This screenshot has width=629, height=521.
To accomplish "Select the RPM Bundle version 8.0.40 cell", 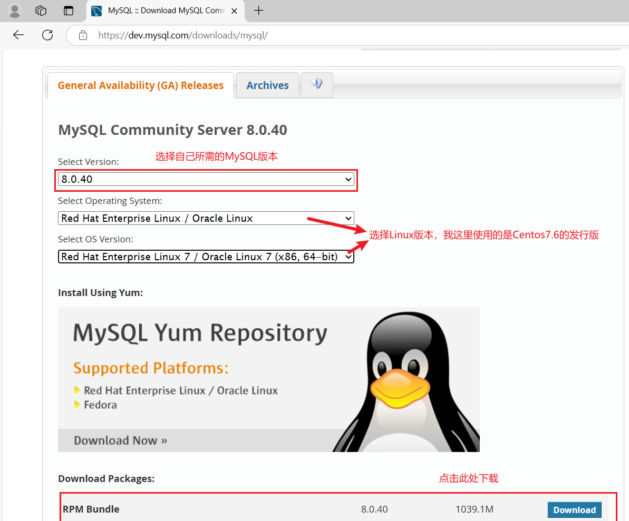I will point(374,509).
